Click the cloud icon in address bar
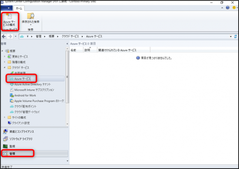This screenshot has width=239, height=169. point(22,36)
